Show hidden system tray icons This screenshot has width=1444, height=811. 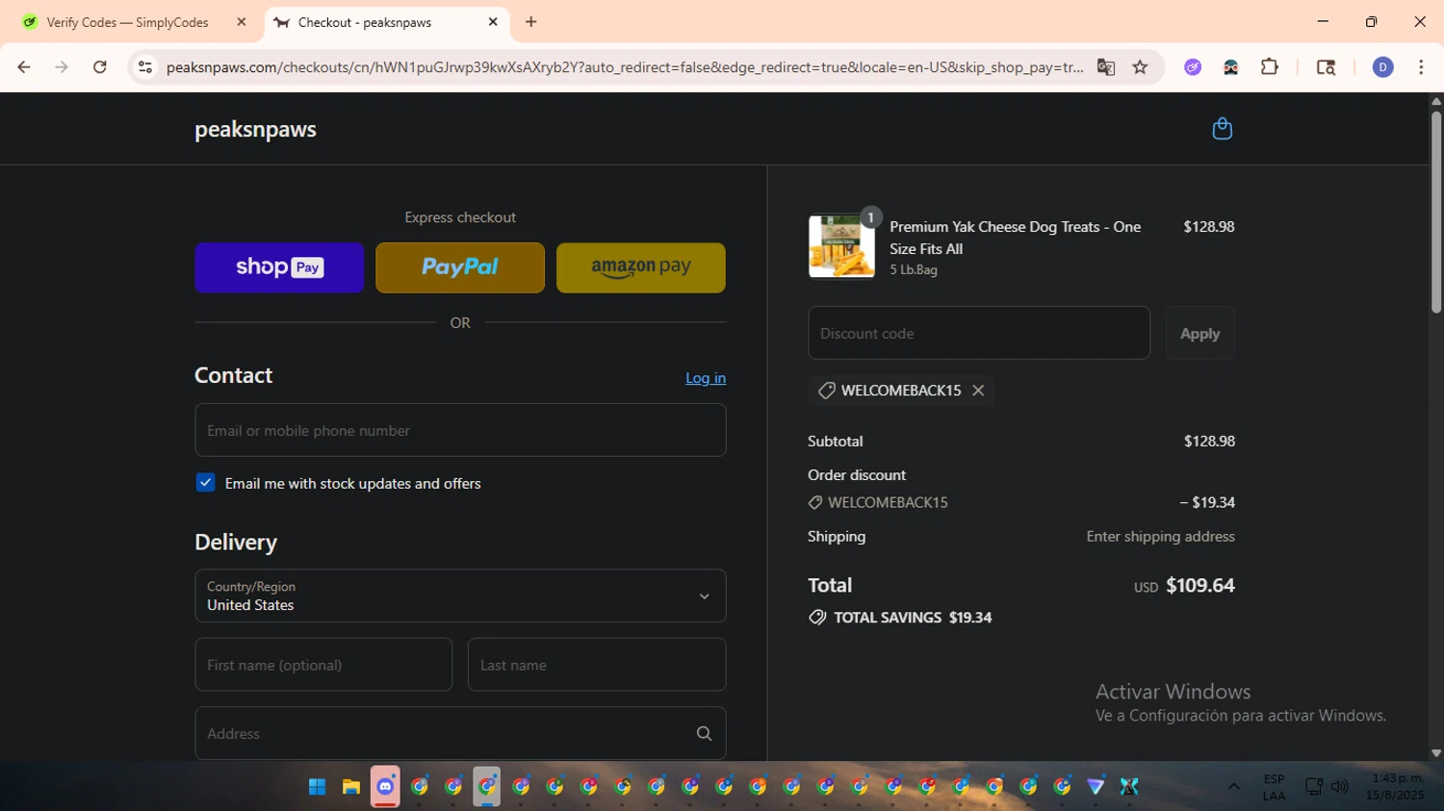1233,787
